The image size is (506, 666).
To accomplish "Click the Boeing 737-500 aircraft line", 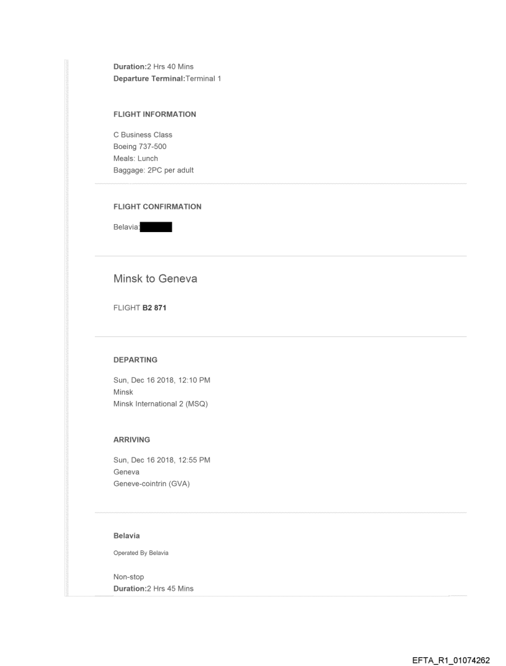I will [141, 146].
